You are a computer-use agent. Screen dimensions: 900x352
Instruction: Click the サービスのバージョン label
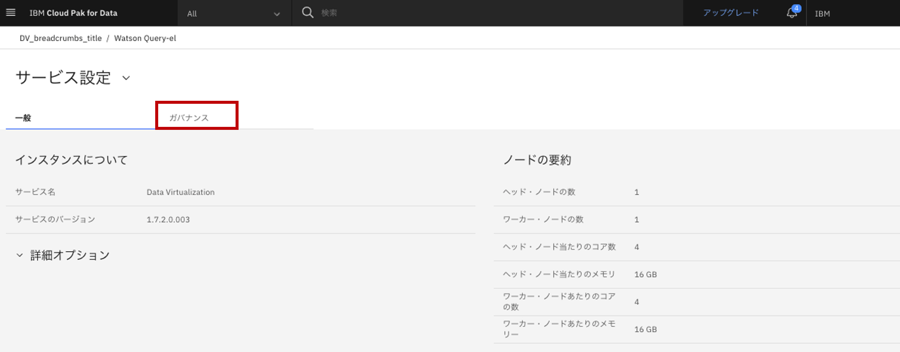55,220
